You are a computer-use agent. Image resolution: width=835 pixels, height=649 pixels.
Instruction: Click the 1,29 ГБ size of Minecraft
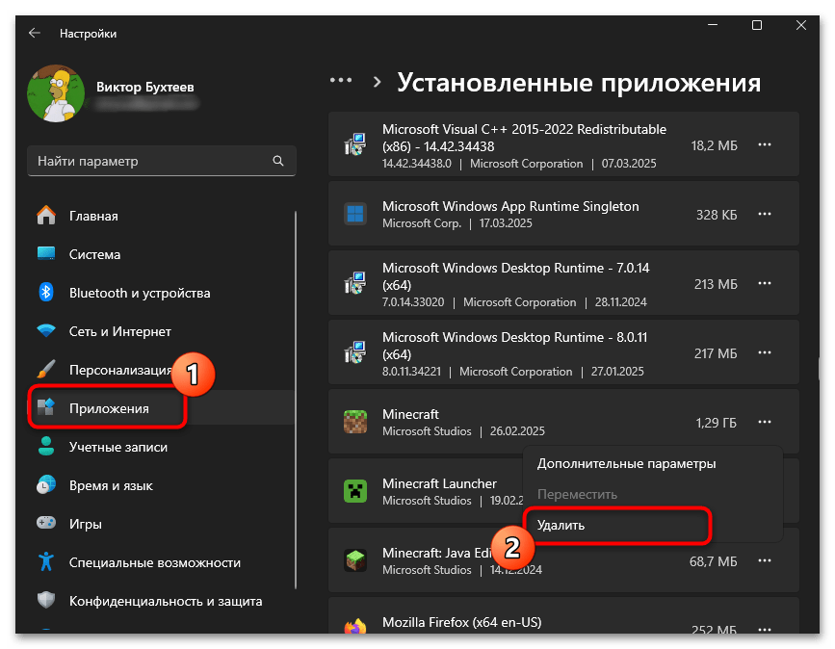point(716,424)
